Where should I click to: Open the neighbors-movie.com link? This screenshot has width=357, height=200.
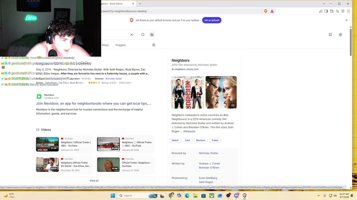(x=186, y=69)
